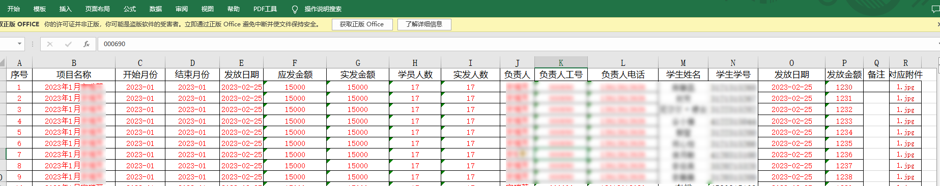The width and height of the screenshot is (940, 186).
Task: Click the 实发金额 header cell
Action: coord(358,75)
